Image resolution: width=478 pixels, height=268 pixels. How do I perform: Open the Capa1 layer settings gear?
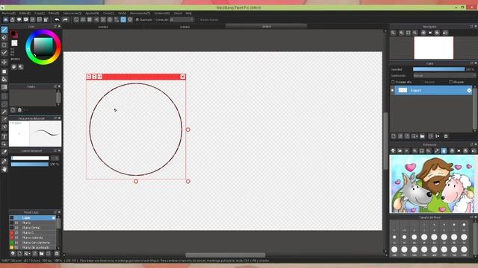click(x=469, y=90)
